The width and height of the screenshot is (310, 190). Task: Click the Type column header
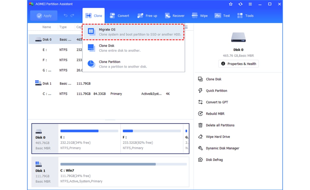63,27
